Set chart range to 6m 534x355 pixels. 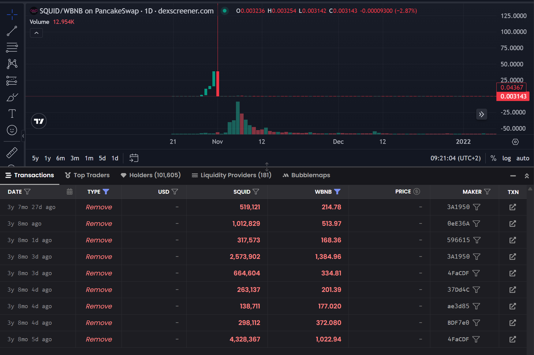pyautogui.click(x=60, y=158)
